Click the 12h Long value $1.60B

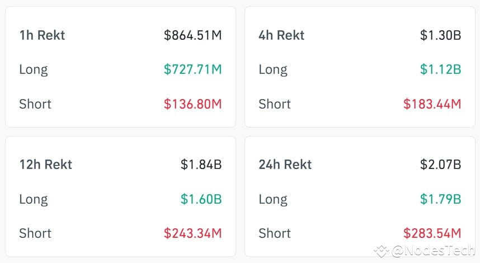point(201,199)
